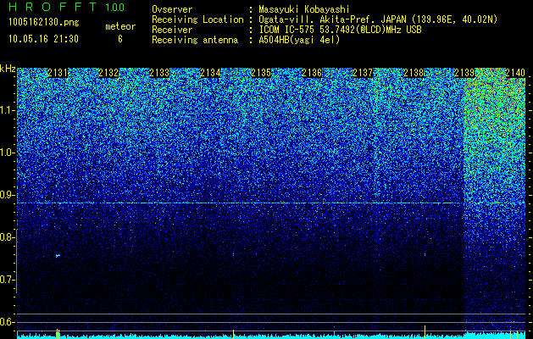Click the faint meteor echo dot near 2138
533x339 pixels.
click(x=425, y=254)
